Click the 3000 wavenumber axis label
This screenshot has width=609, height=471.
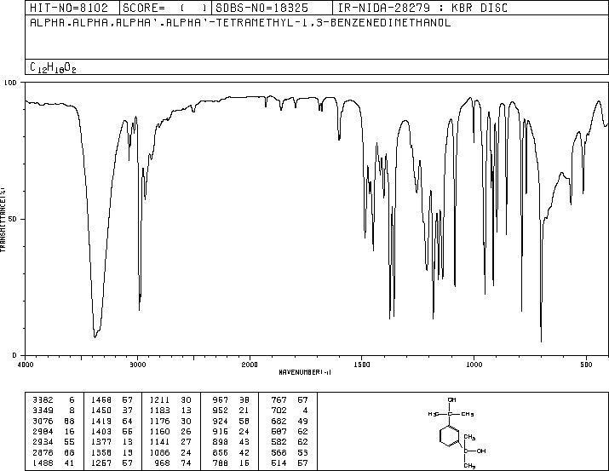[137, 365]
